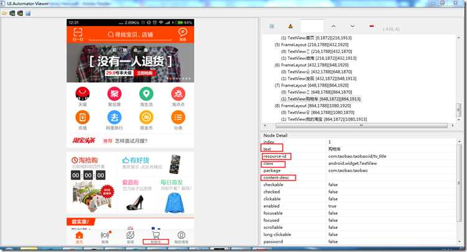Screen dimensions: 467x252
Task: Click the next search result down arrow
Action: [x=353, y=27]
